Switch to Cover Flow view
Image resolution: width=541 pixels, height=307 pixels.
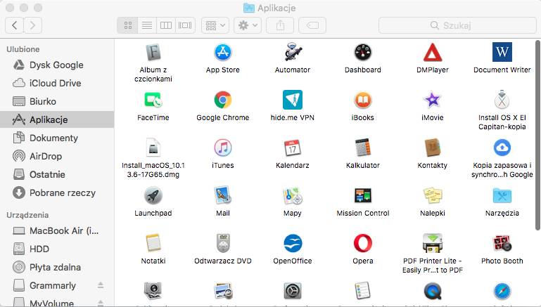185,25
